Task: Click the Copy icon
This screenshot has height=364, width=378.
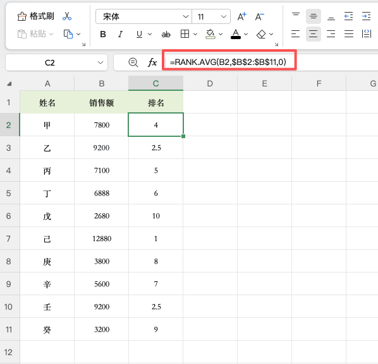Action: click(68, 34)
